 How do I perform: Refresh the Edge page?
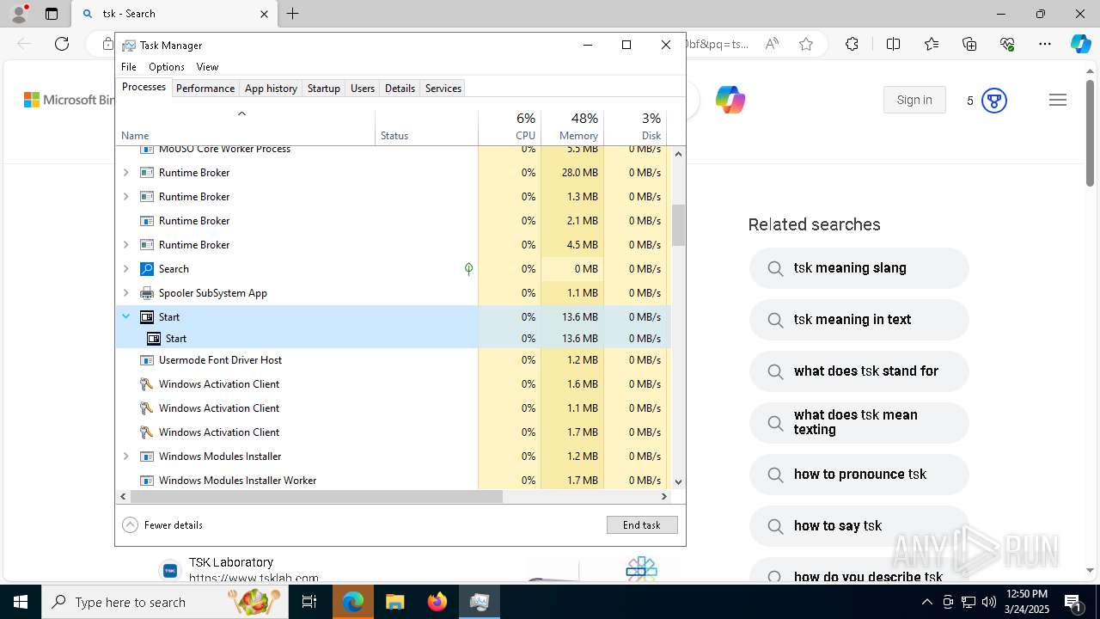pyautogui.click(x=62, y=44)
